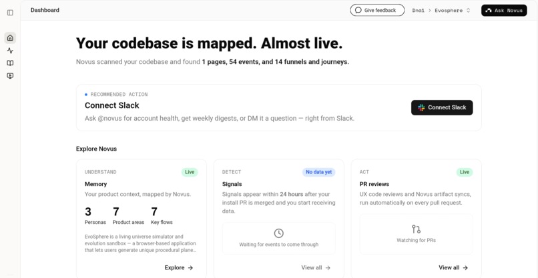This screenshot has height=278, width=538.
Task: Click the 7 Key flows stat
Action: [162, 216]
